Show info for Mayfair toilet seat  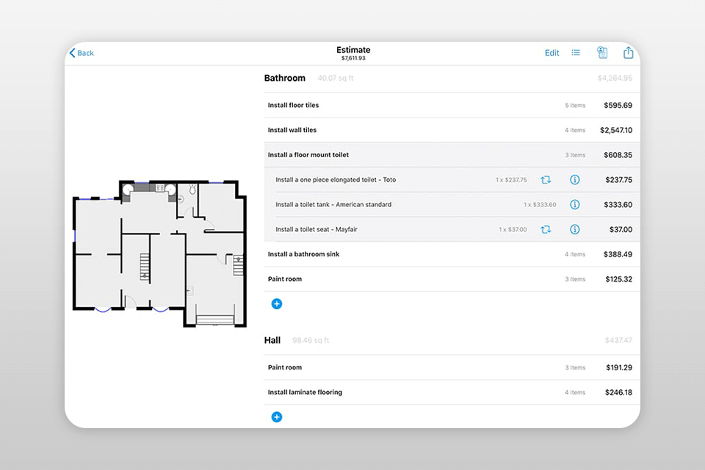click(x=574, y=229)
